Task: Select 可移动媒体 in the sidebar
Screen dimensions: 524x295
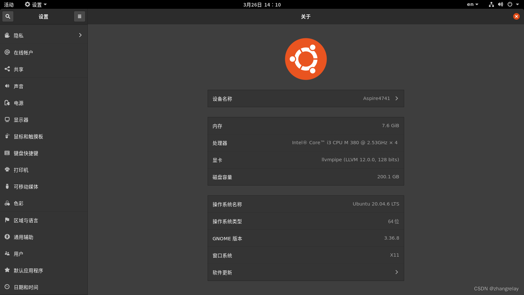Action: [x=44, y=187]
